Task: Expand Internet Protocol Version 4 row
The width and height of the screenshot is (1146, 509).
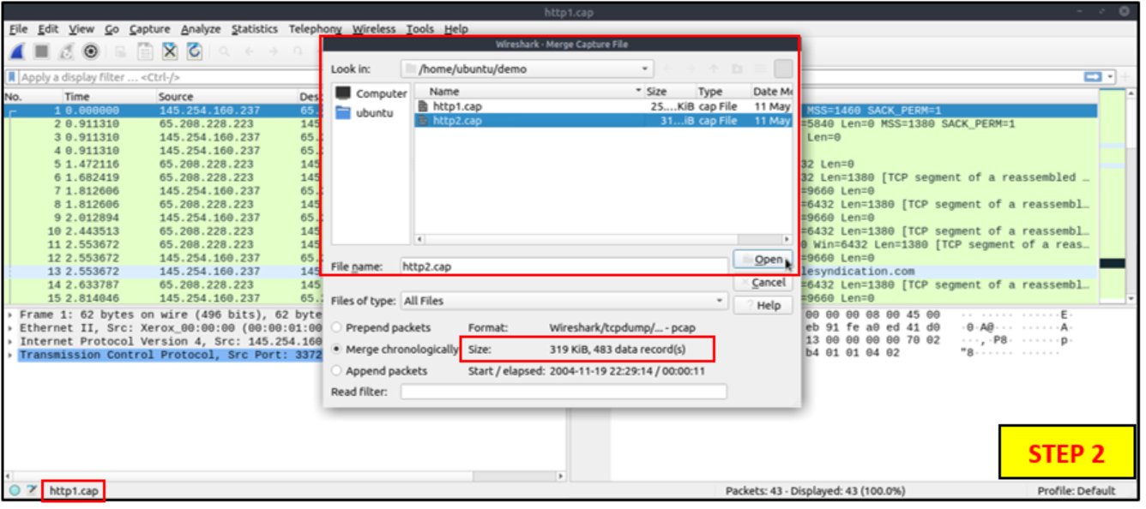Action: (10, 342)
